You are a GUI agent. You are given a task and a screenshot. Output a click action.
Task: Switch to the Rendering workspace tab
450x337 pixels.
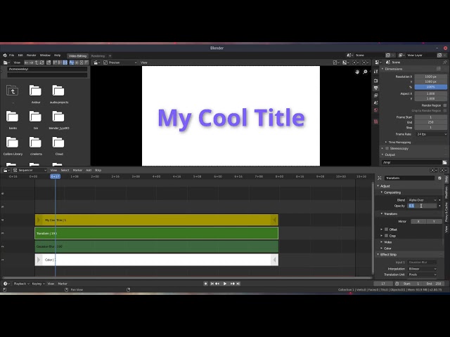click(98, 56)
